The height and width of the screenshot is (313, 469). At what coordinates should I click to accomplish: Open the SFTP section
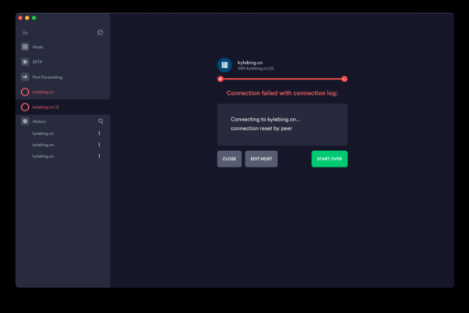point(63,62)
